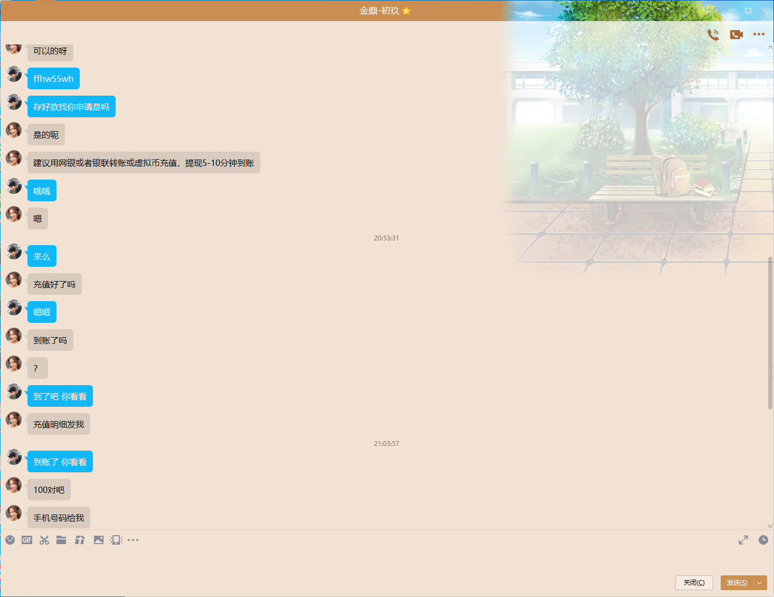Viewport: 774px width, 597px height.
Task: Click the send picture icon
Action: click(98, 540)
